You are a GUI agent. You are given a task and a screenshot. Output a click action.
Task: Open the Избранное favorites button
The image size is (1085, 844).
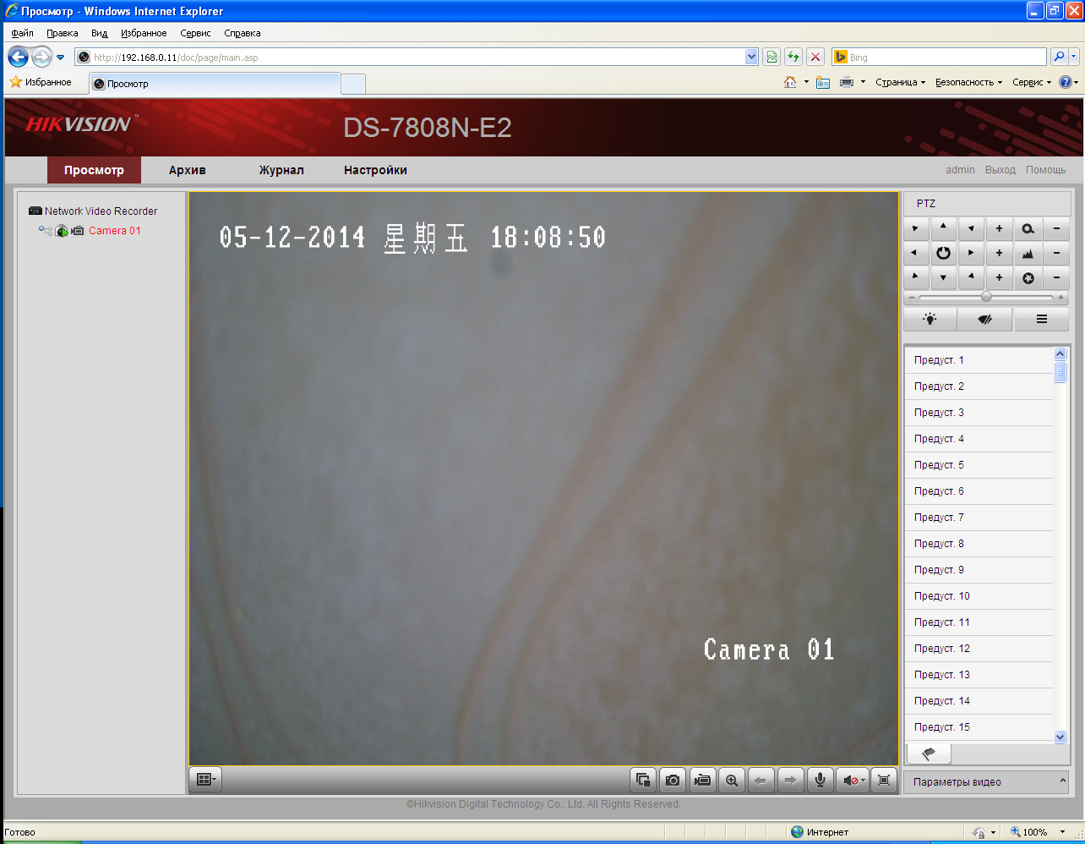(x=41, y=82)
